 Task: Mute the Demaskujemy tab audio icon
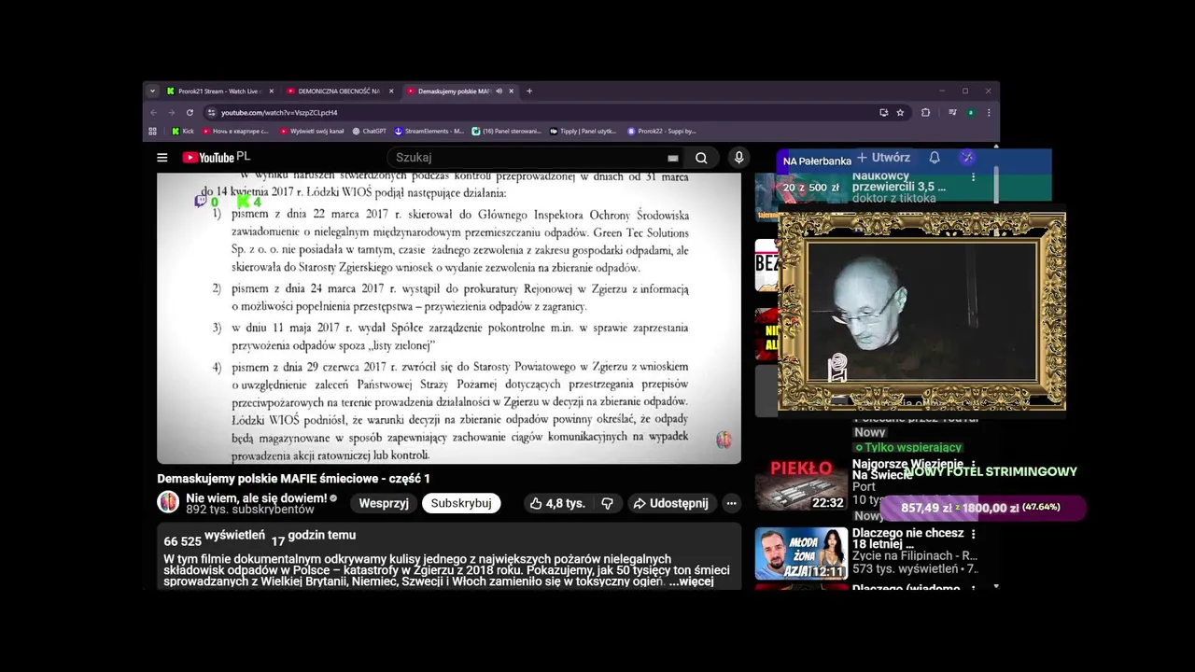tap(499, 91)
